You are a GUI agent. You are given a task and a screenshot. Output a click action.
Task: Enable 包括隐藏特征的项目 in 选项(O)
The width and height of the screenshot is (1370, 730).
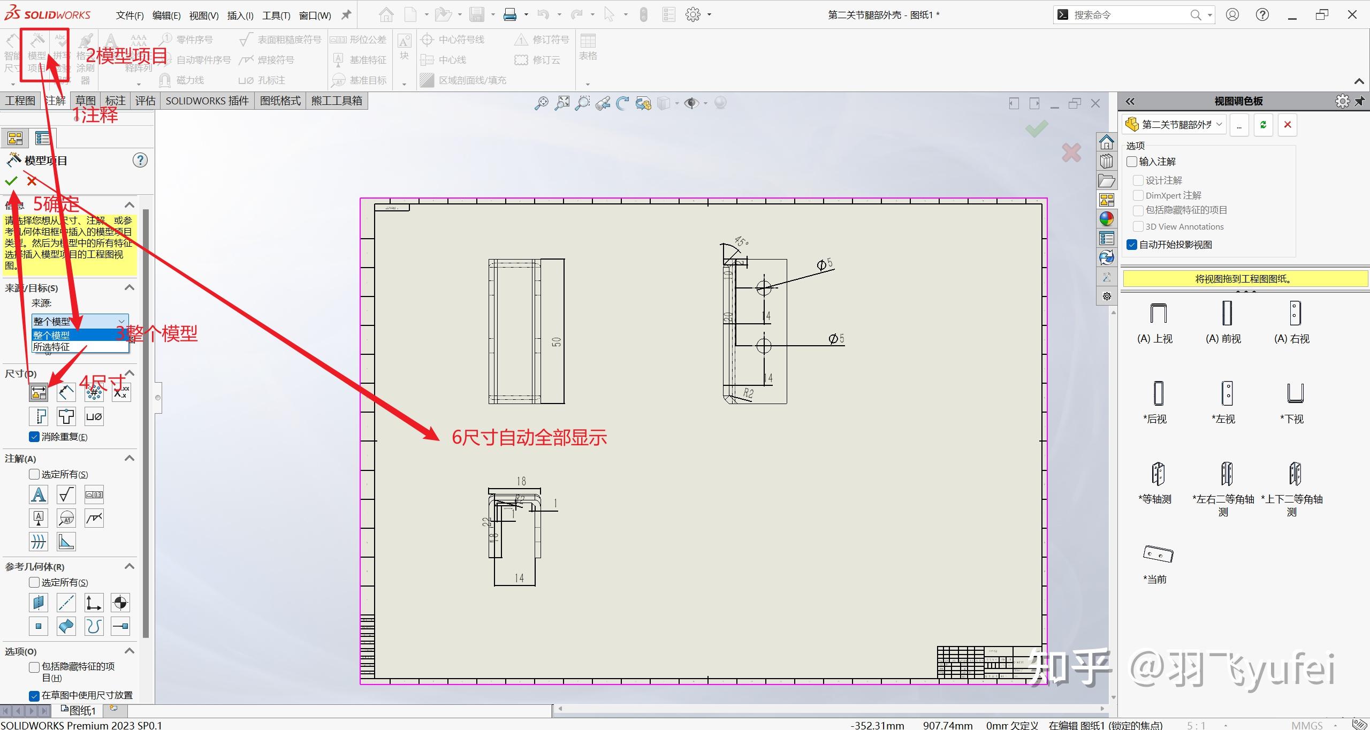click(x=34, y=667)
